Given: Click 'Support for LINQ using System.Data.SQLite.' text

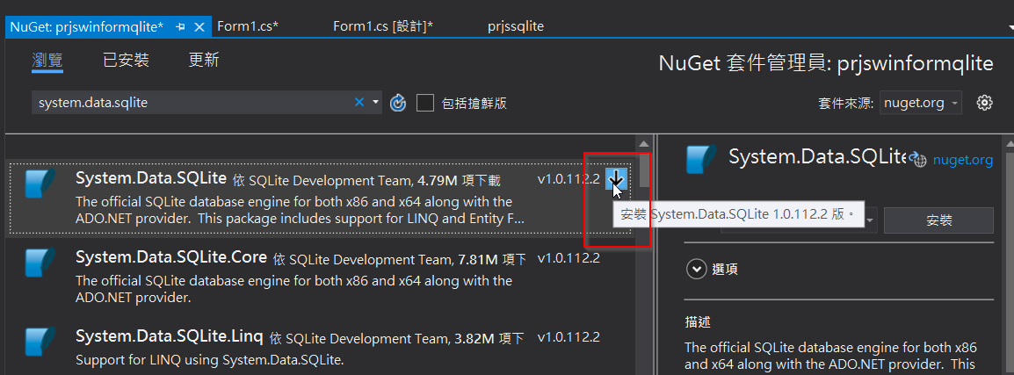Looking at the screenshot, I should click(x=209, y=359).
